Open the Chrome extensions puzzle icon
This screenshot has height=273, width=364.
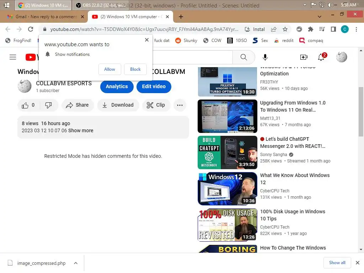(x=310, y=29)
